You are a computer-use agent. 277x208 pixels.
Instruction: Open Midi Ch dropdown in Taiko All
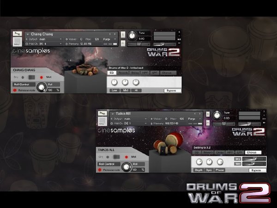point(129,123)
